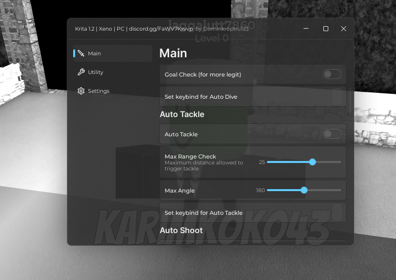Enable the Goal Check toggle
The image size is (396, 280).
pyautogui.click(x=332, y=74)
